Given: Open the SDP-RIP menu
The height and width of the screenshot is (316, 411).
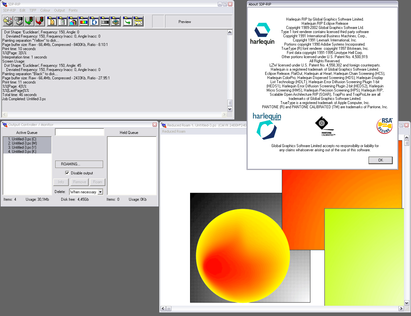Looking at the screenshot, I should point(9,10).
